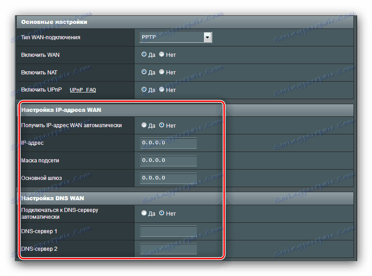
Task: Click the Получить IP-адрес WAN автоматически label
Action: [71, 125]
